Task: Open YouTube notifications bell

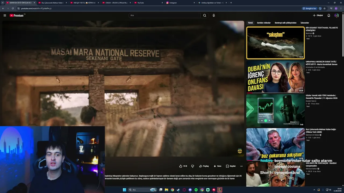Action: click(x=329, y=16)
